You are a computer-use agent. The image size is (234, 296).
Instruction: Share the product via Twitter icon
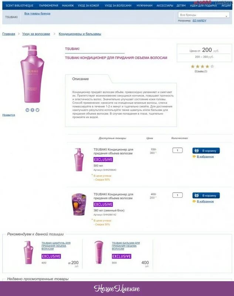coord(38,110)
